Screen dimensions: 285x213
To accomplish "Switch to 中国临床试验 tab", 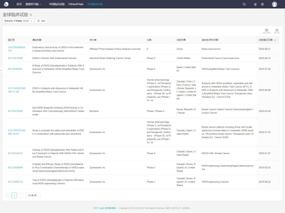I will coord(57,4).
